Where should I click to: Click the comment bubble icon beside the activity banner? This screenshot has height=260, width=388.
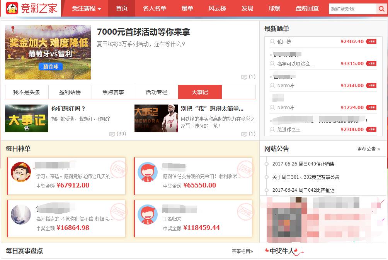[x=245, y=77]
